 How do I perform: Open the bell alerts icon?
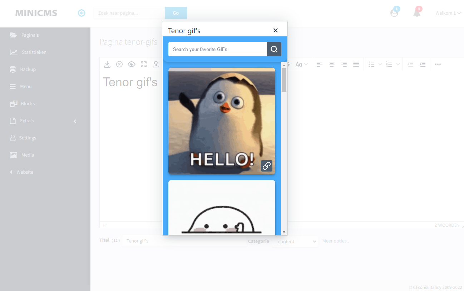(417, 12)
